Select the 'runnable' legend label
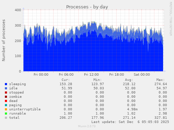The height and width of the screenshot is (130, 174). click(18, 114)
